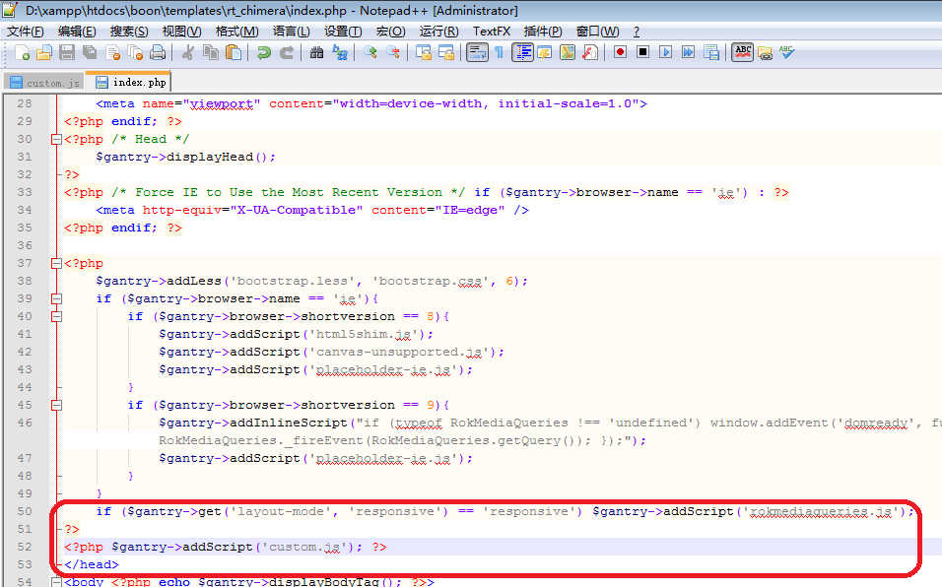Click the Print toolbar icon
The image size is (942, 587).
pos(157,50)
